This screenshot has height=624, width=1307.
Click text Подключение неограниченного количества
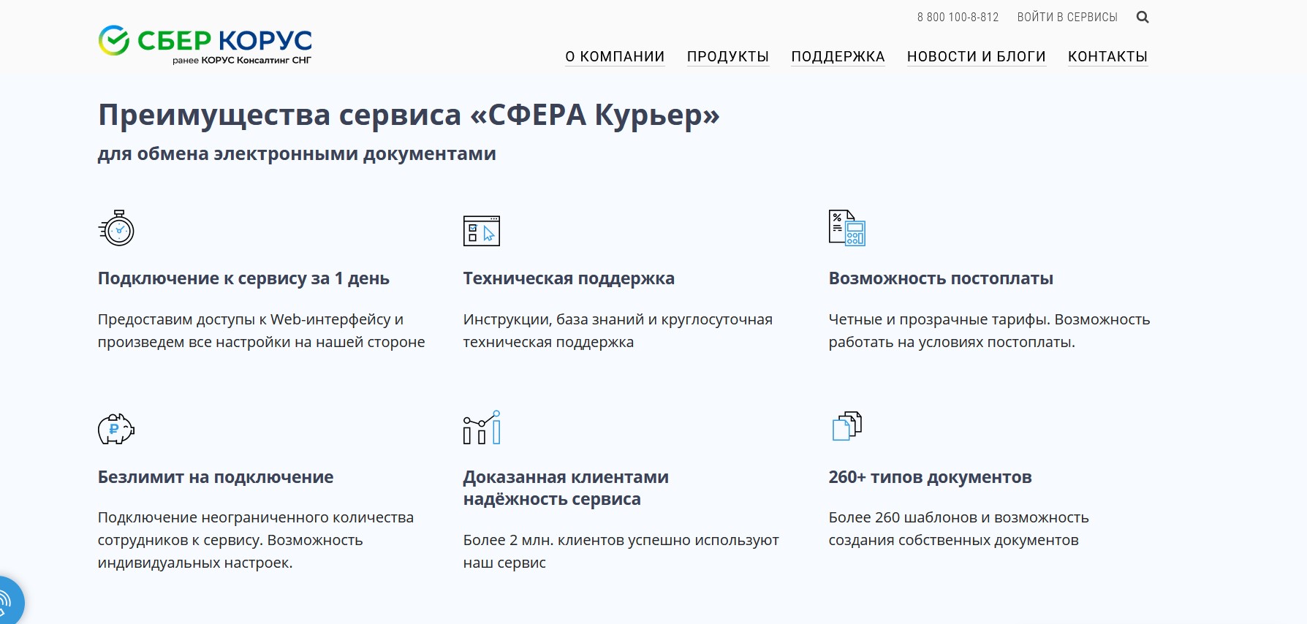coord(256,517)
